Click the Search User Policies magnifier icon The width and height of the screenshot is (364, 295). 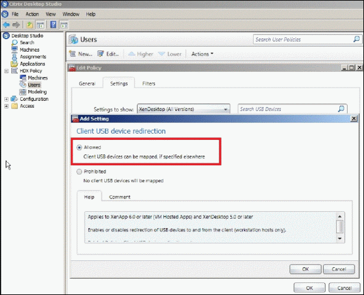click(x=356, y=39)
